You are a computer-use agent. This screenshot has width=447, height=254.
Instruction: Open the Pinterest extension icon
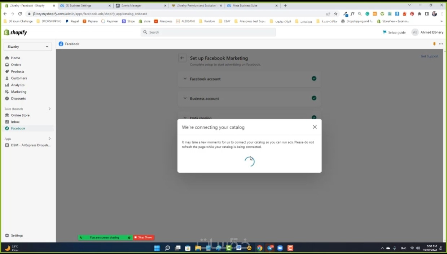point(412,14)
